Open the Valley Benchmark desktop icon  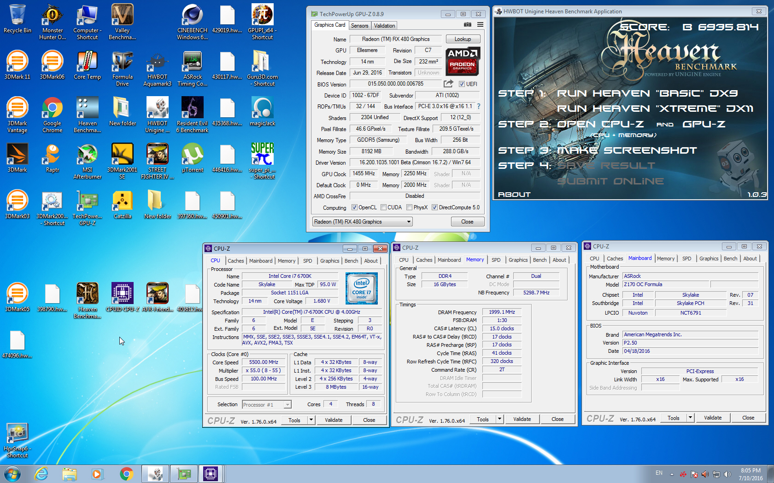tap(122, 22)
